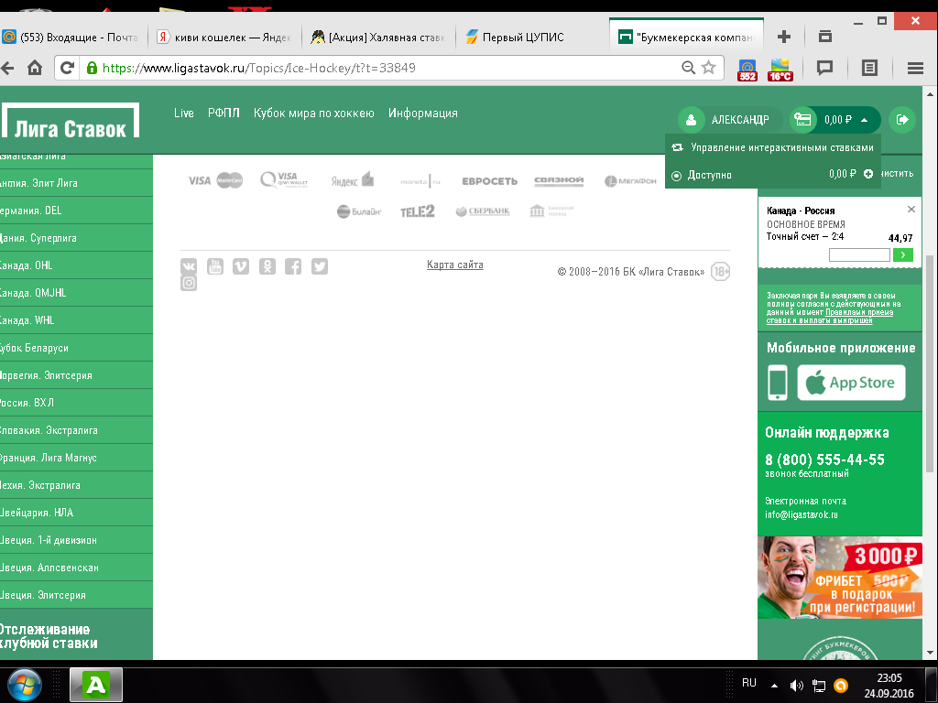Open Управление интерактивными ставками
Screen dimensions: 938x703
[x=773, y=147]
